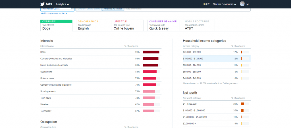Image resolution: width=291 pixels, height=128 pixels.
Task: Expand the chevron beside the profile avatar
Action: point(248,5)
